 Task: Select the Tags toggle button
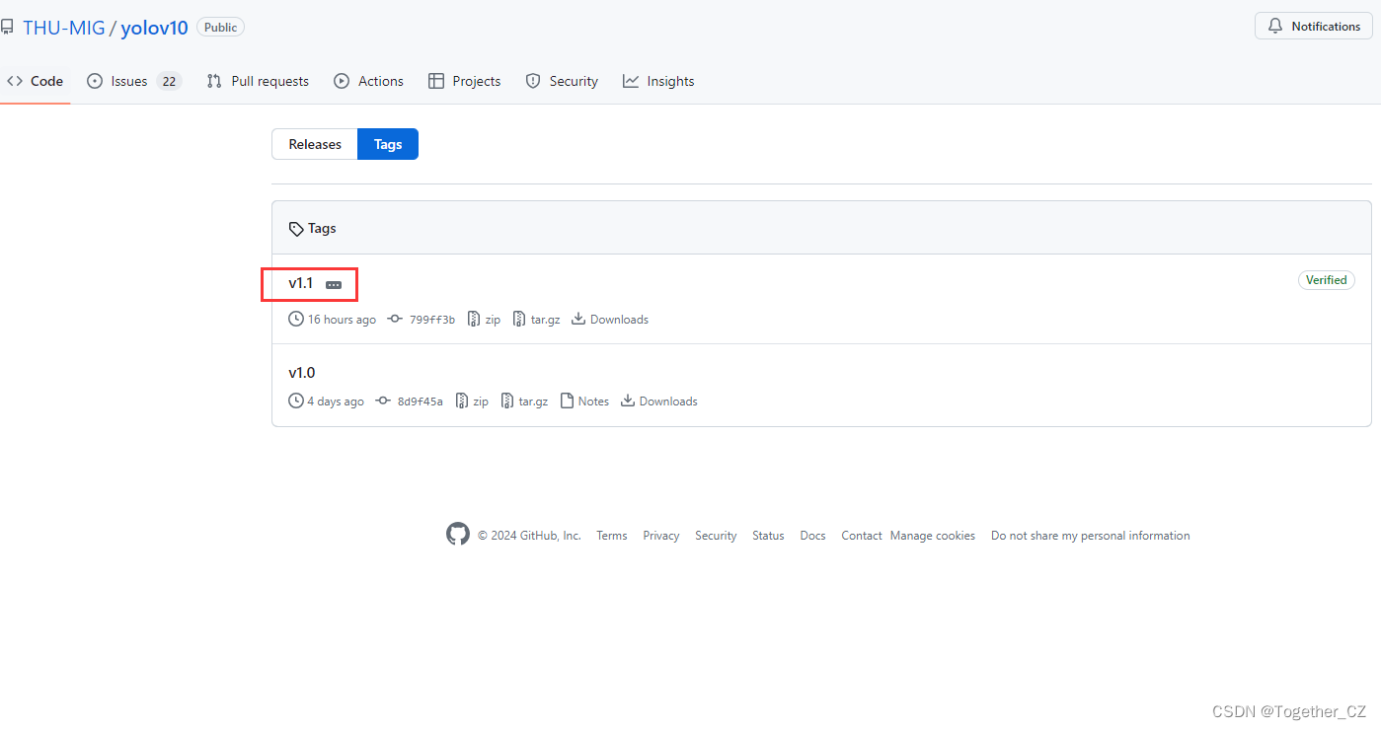coord(388,144)
